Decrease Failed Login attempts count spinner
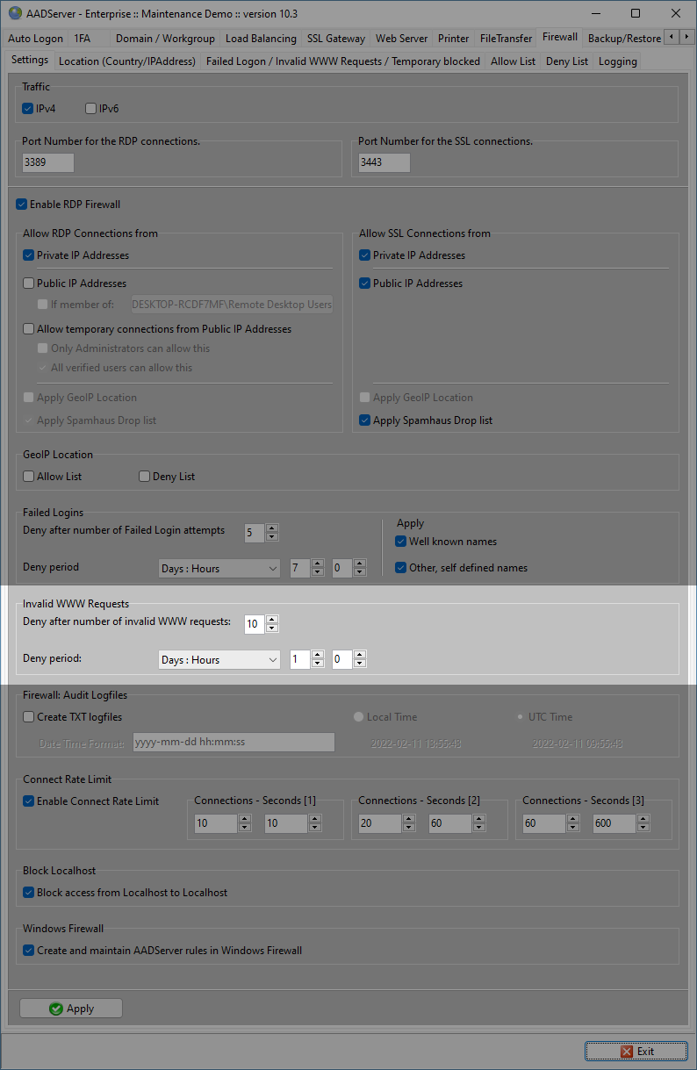Screen dimensions: 697x1070 point(272,536)
